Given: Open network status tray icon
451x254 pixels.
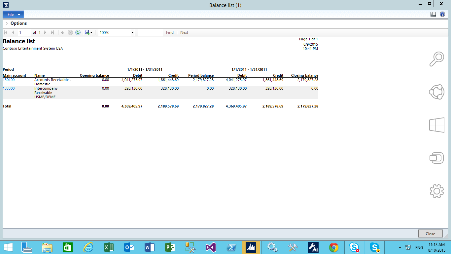Looking at the screenshot, I should tap(408, 247).
